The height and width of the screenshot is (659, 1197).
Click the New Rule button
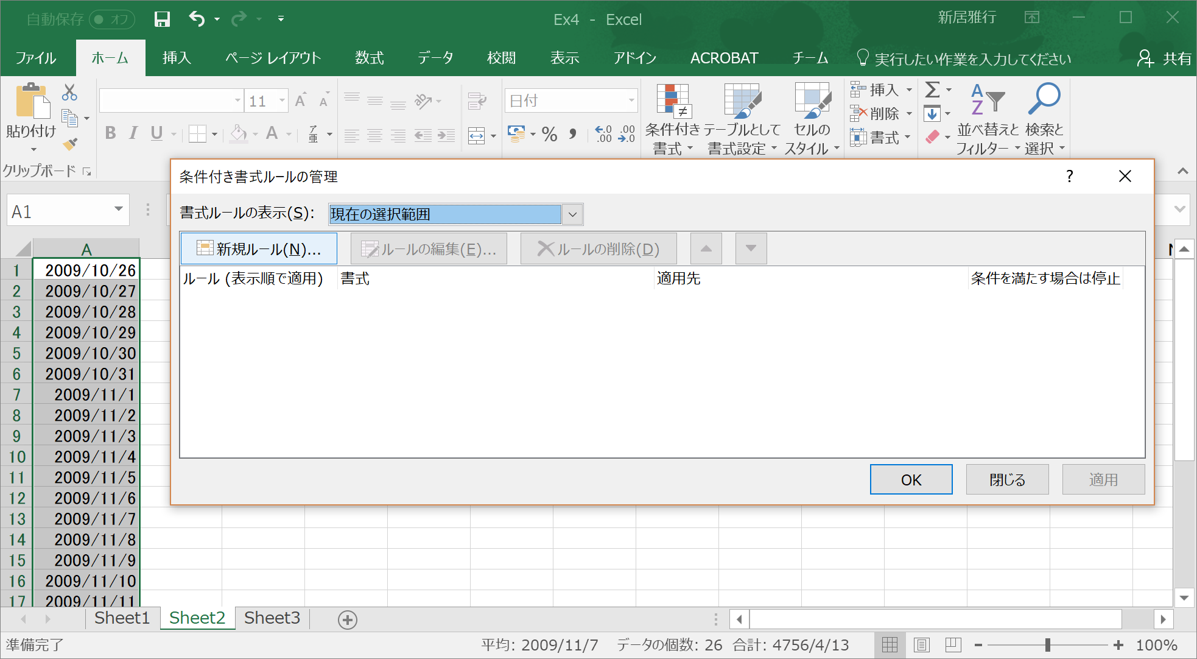tap(259, 248)
